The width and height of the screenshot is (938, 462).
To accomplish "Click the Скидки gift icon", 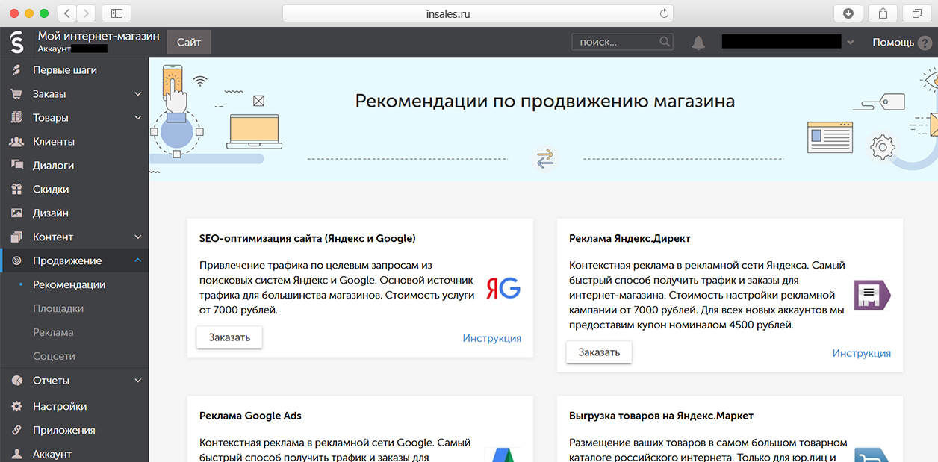I will 16,190.
